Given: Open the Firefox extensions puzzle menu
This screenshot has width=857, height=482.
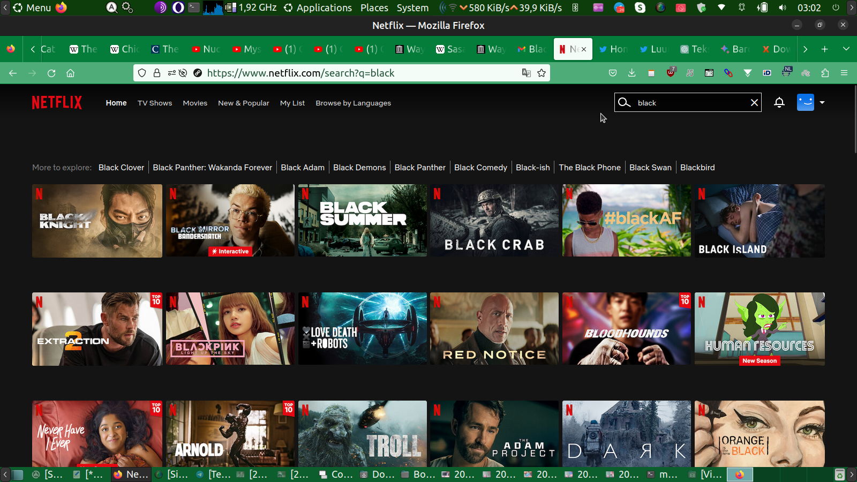Looking at the screenshot, I should tap(825, 73).
